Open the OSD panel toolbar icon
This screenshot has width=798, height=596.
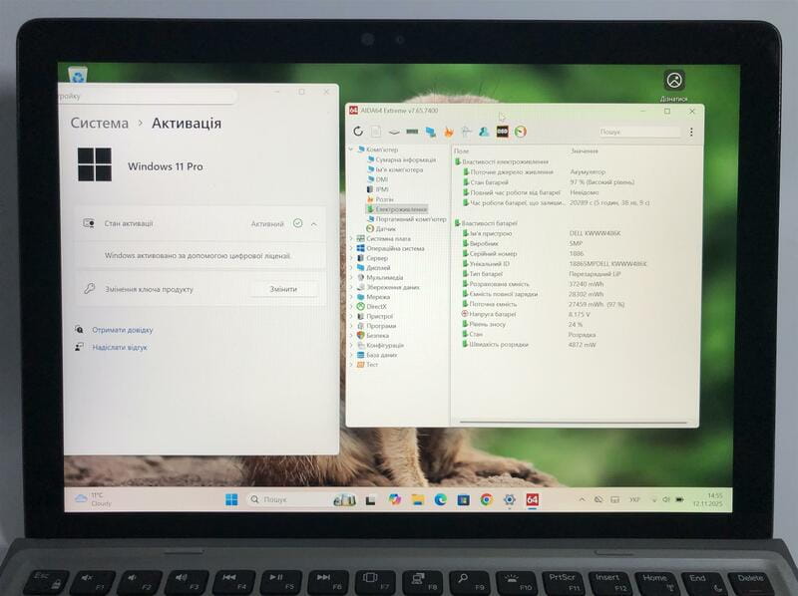coord(503,132)
